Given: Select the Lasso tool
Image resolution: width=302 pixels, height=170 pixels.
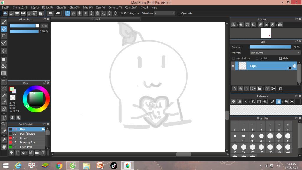Looking at the screenshot, I should coord(4,89).
